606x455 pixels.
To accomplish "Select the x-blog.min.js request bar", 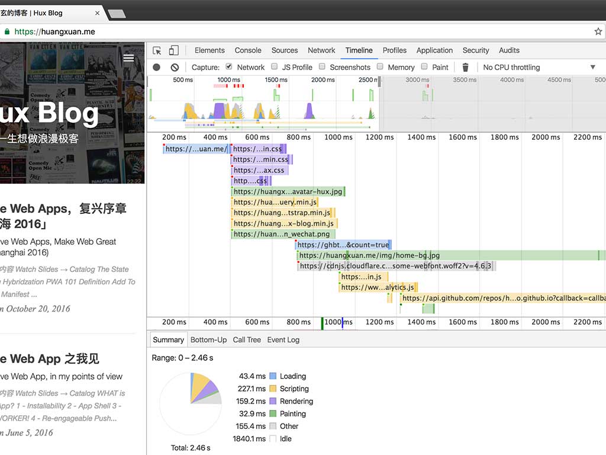I will click(284, 223).
